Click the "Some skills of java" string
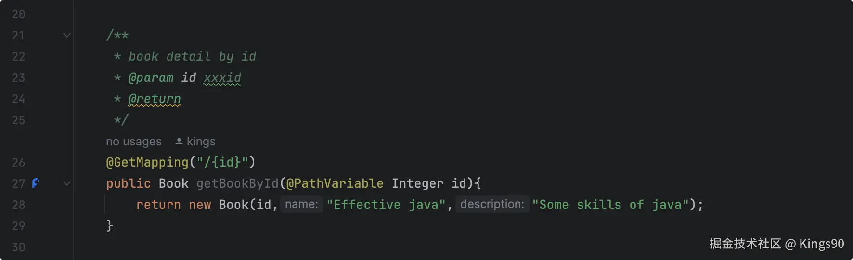853x260 pixels. (611, 205)
